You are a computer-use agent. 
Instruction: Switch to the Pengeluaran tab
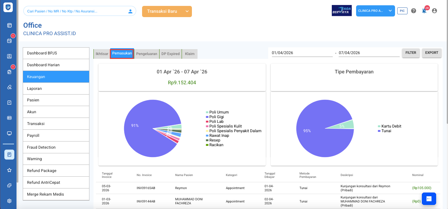147,54
